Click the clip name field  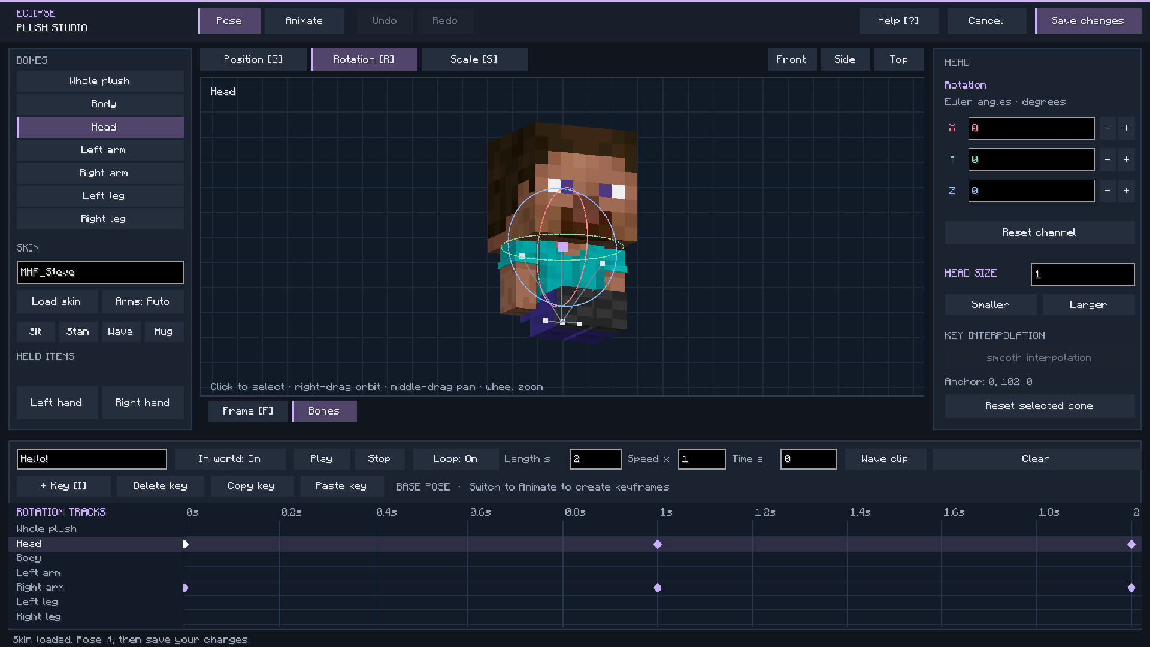(92, 459)
